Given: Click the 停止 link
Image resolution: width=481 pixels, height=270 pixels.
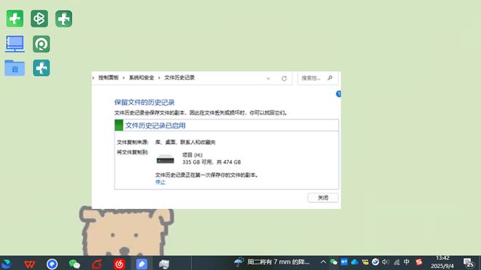Looking at the screenshot, I should [x=160, y=183].
